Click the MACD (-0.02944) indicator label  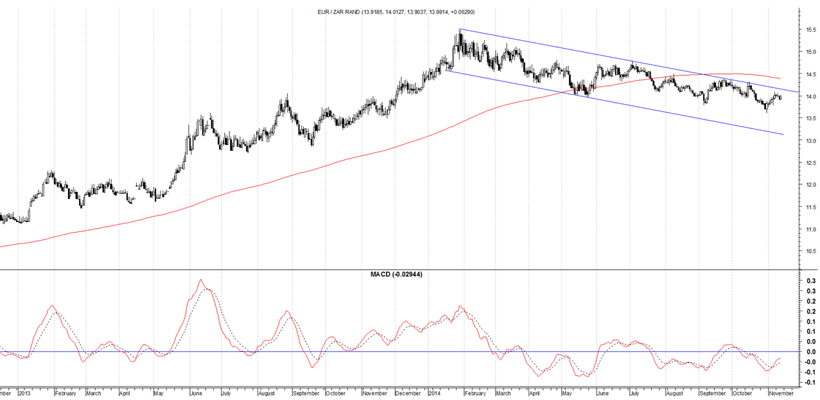[396, 274]
